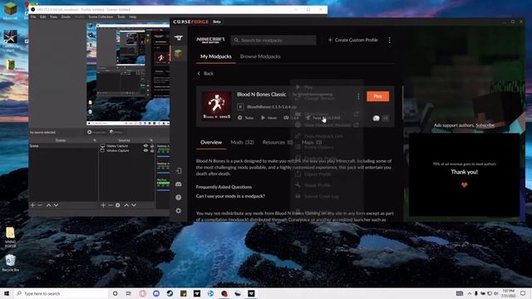
Task: Move source up in OBS Sources panel
Action: click(x=126, y=205)
